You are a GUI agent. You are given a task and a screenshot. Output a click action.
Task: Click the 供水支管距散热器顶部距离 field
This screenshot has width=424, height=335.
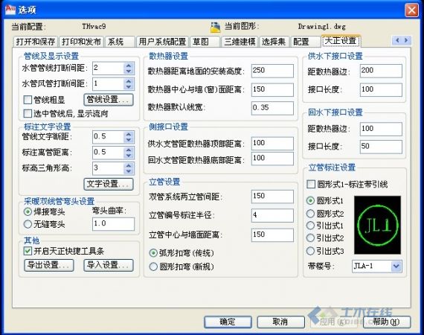272,143
